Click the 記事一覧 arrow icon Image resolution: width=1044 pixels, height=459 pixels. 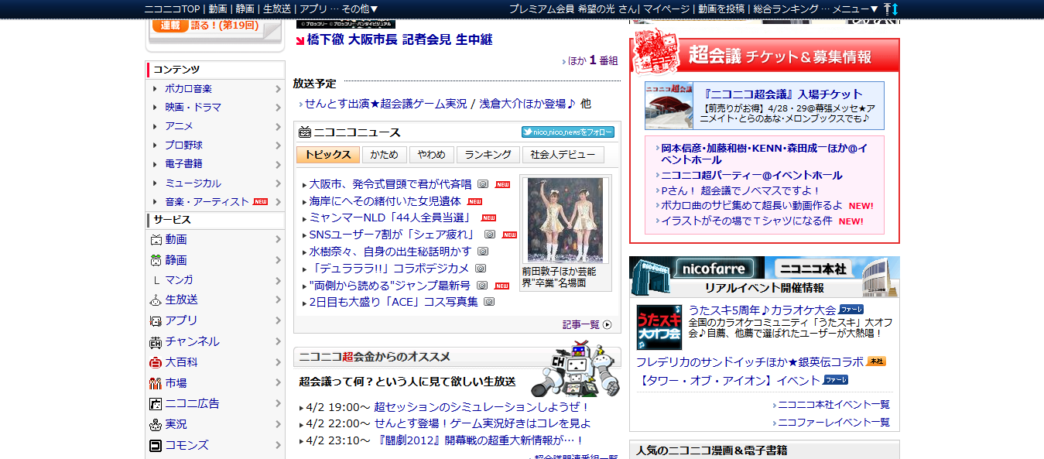608,324
